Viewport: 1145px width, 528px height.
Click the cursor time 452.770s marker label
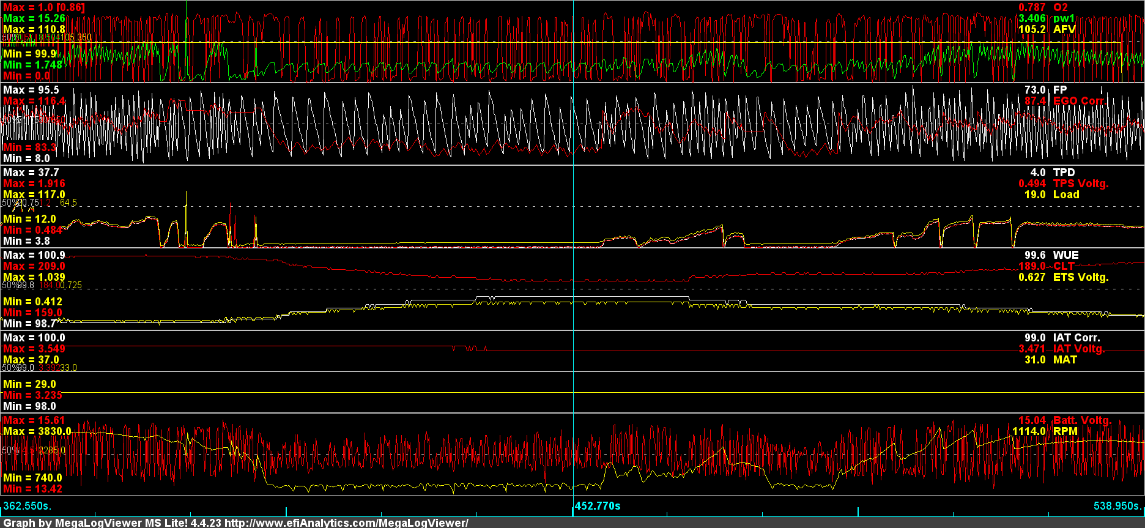point(598,506)
